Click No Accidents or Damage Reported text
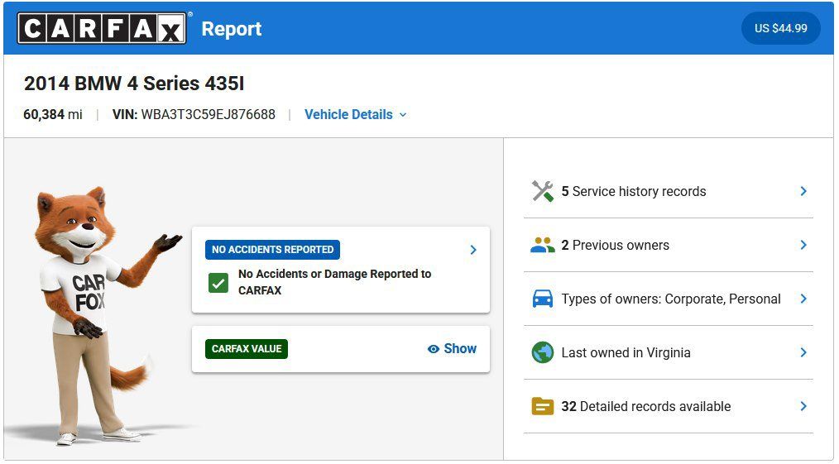The width and height of the screenshot is (839, 464). click(334, 282)
